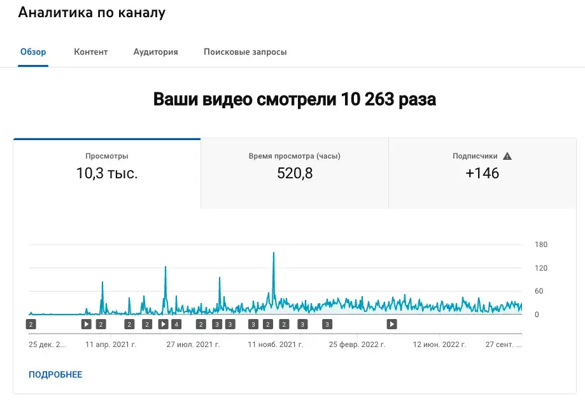The image size is (585, 405).
Task: Click the ПОДРОБНЕЕ link
Action: tap(55, 374)
